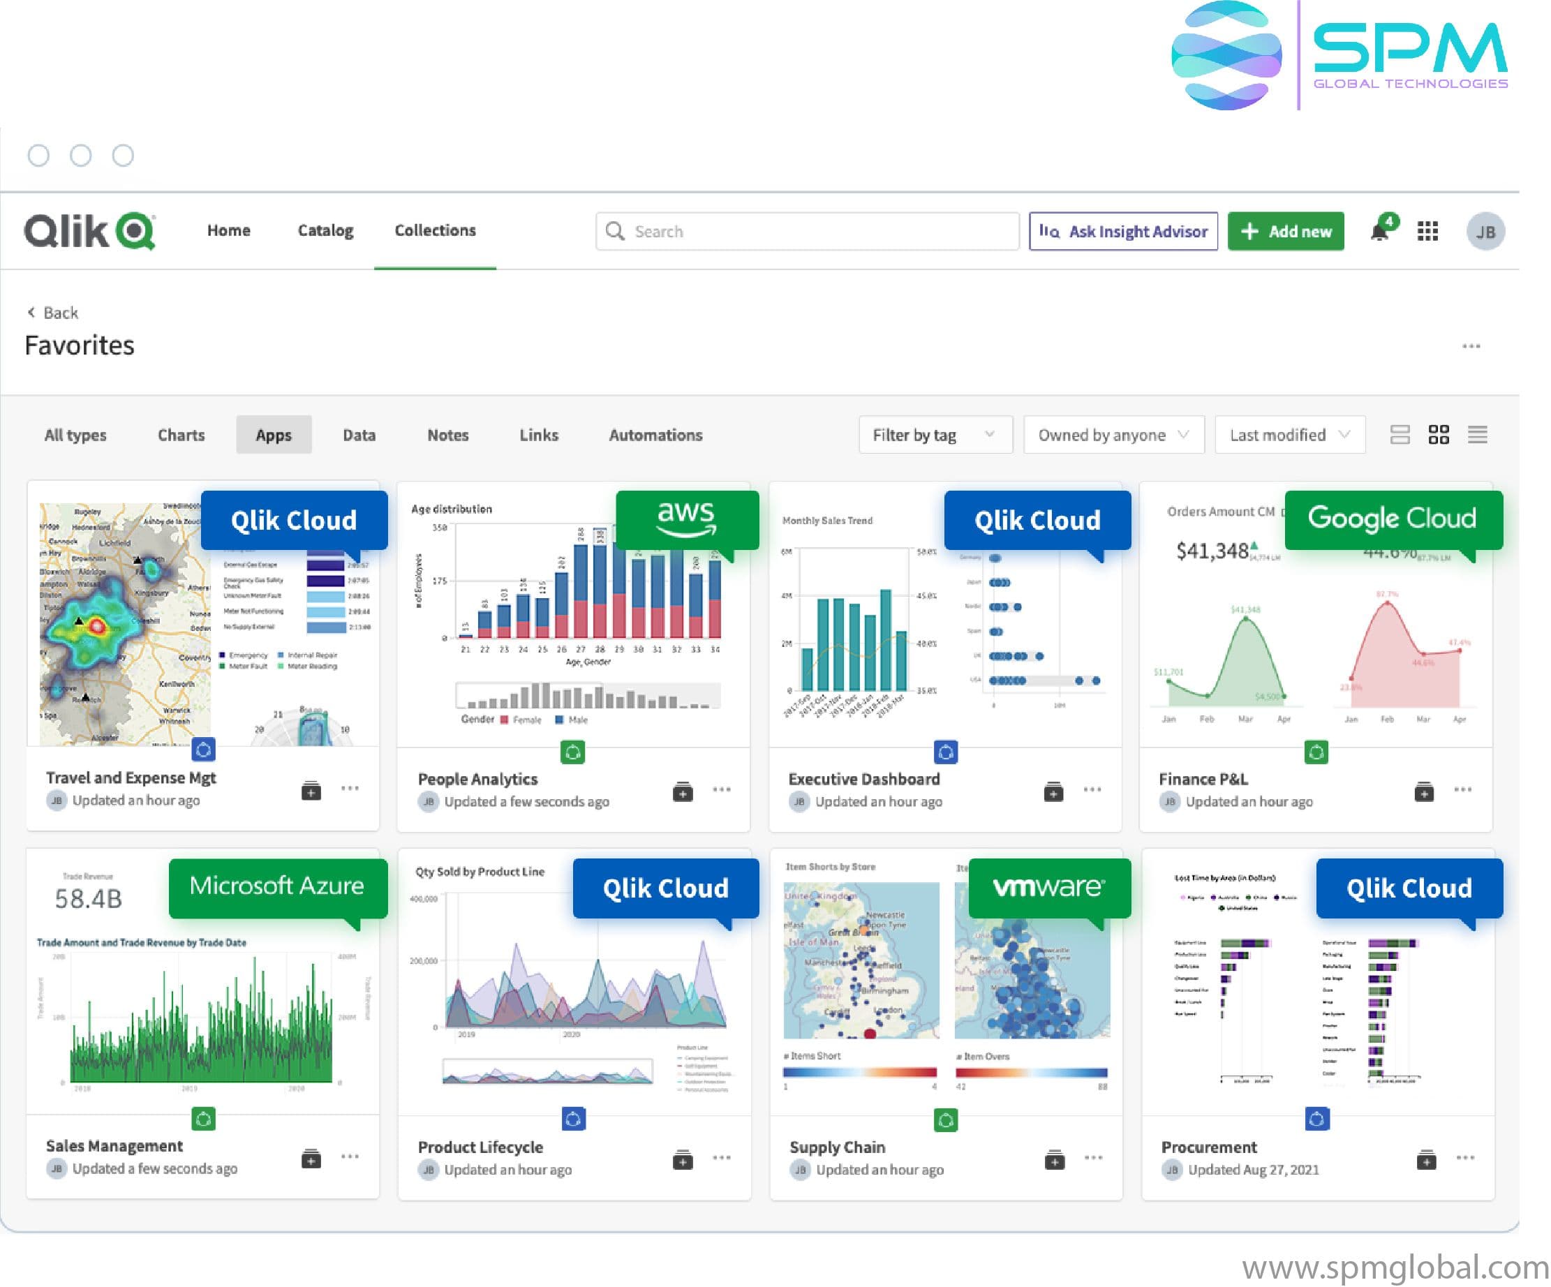Viewport: 1551px width, 1287px height.
Task: Toggle the Data filter option
Action: 358,434
